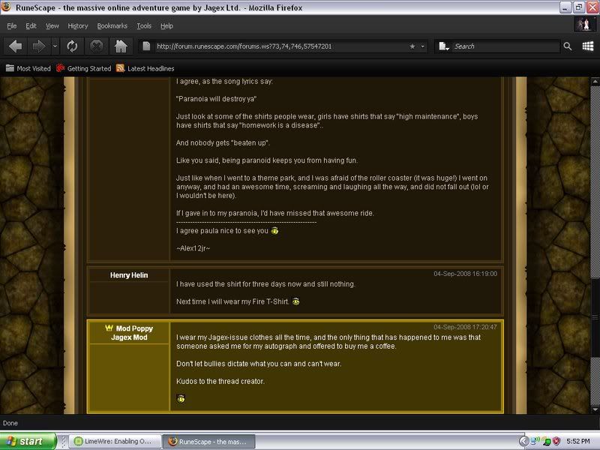Screen dimensions: 600x450
Task: Bookmark this page with the star icon
Action: [412, 46]
